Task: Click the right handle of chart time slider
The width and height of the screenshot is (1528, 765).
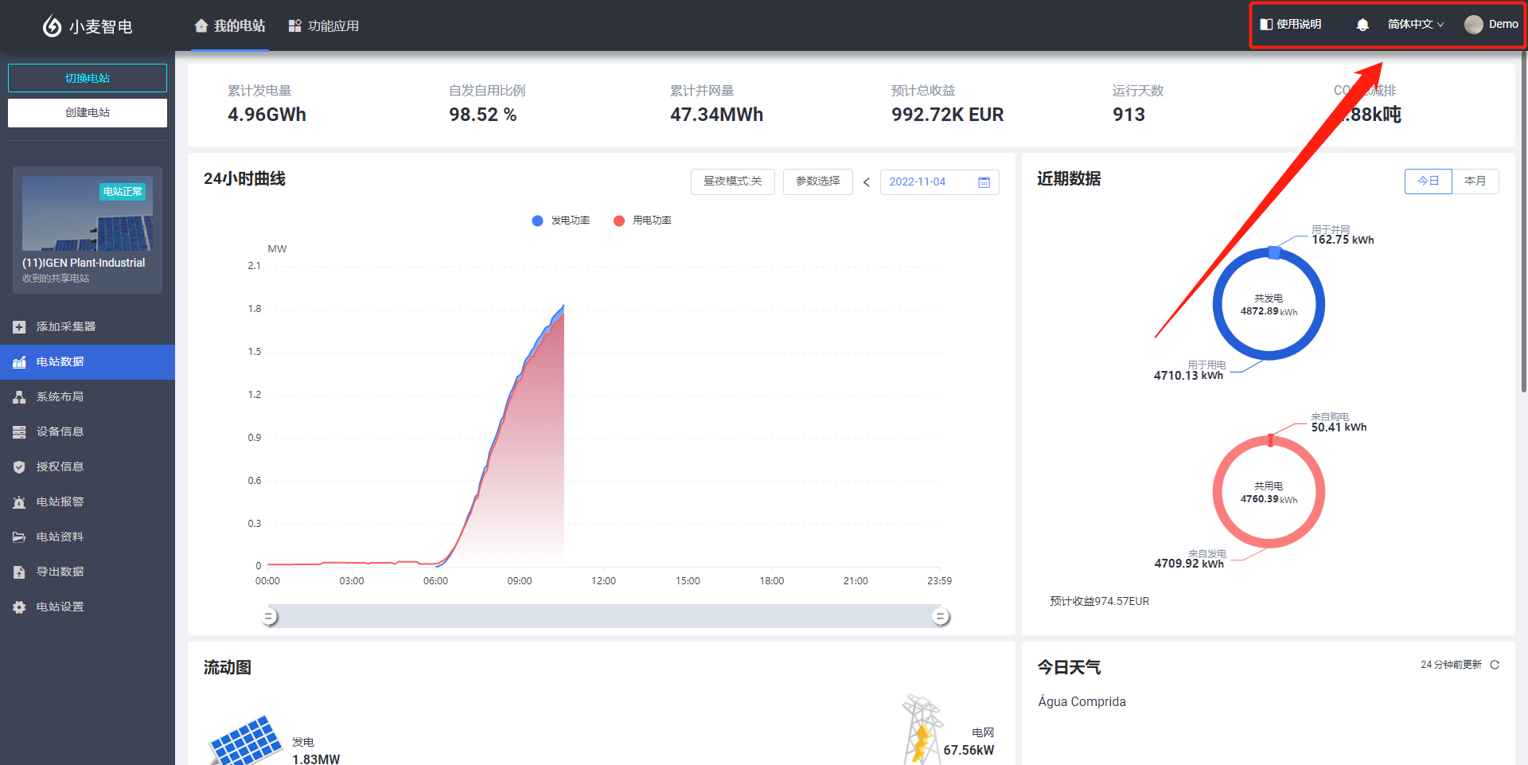Action: 941,617
